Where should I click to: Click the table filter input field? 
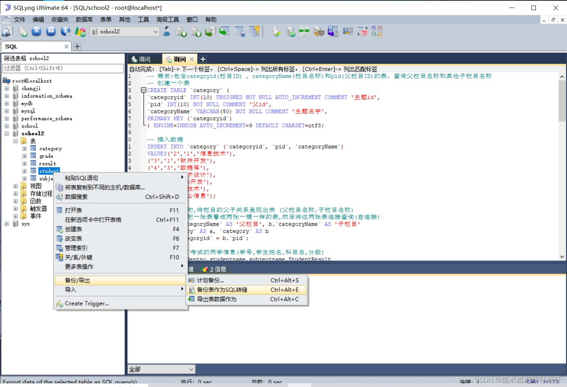tap(63, 68)
